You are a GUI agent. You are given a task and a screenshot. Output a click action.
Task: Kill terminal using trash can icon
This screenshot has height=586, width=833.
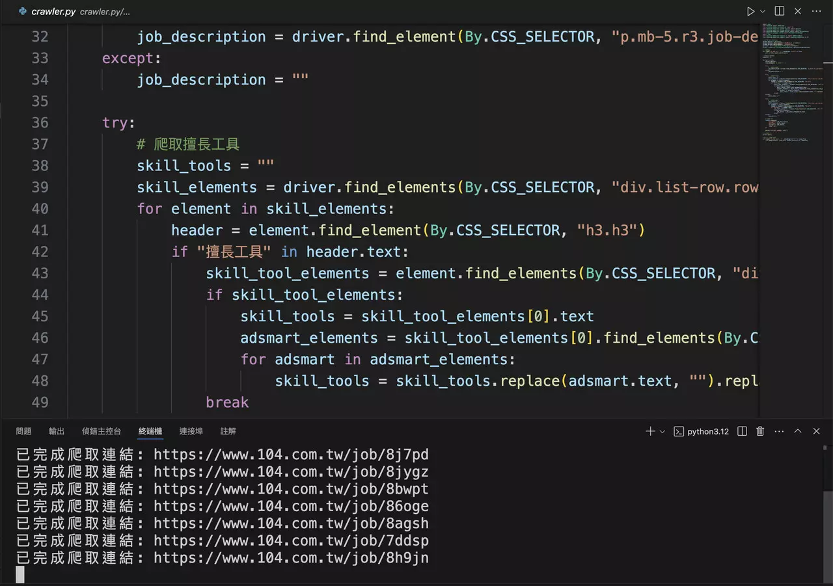tap(760, 431)
